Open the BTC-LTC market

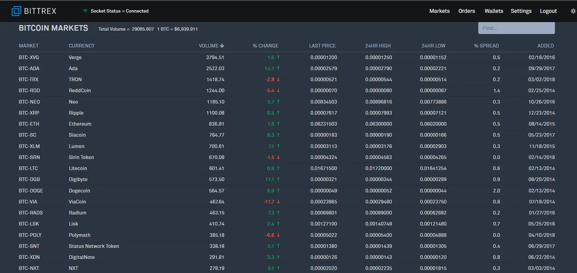point(28,168)
